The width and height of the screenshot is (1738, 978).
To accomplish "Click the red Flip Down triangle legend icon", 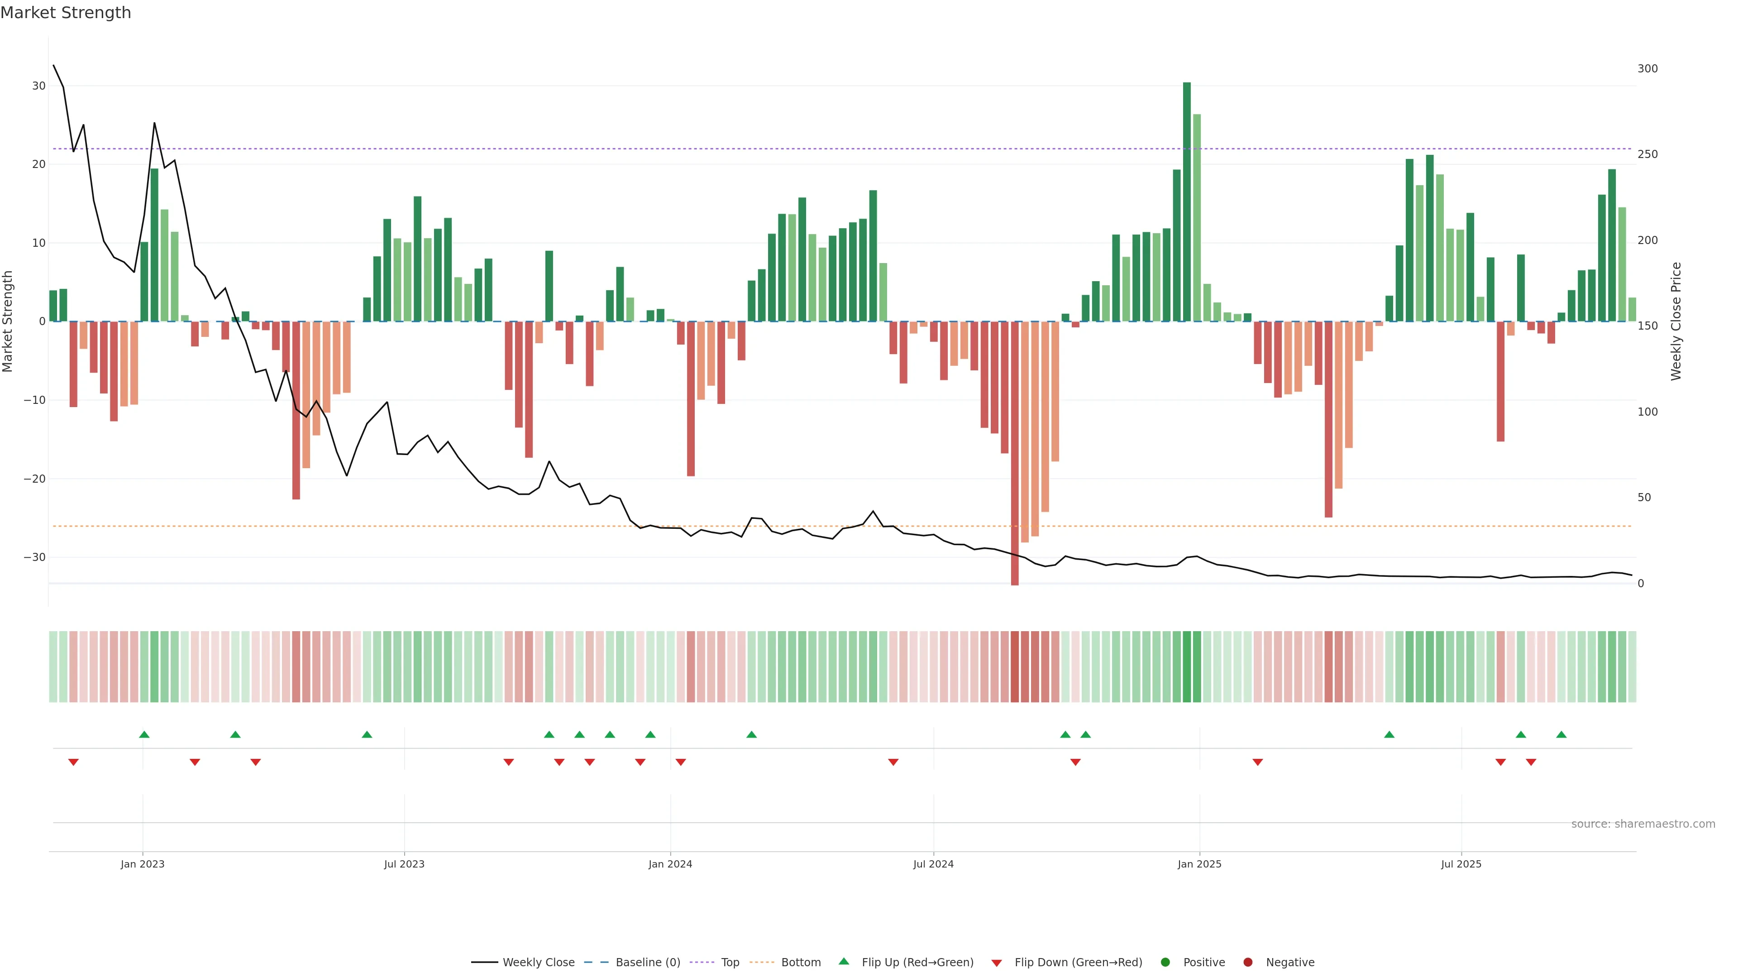I will [997, 963].
